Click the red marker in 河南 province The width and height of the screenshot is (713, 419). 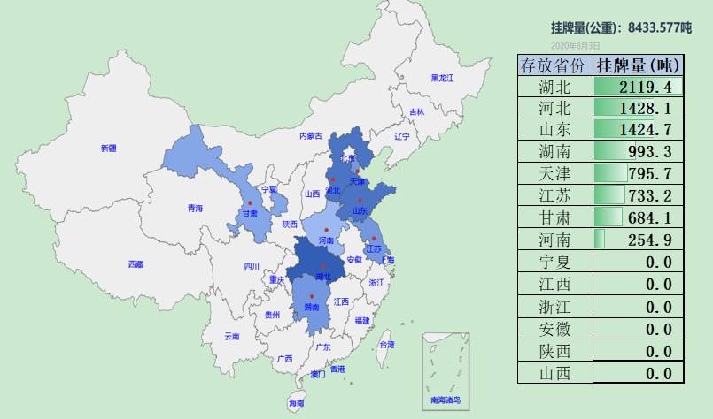point(327,230)
